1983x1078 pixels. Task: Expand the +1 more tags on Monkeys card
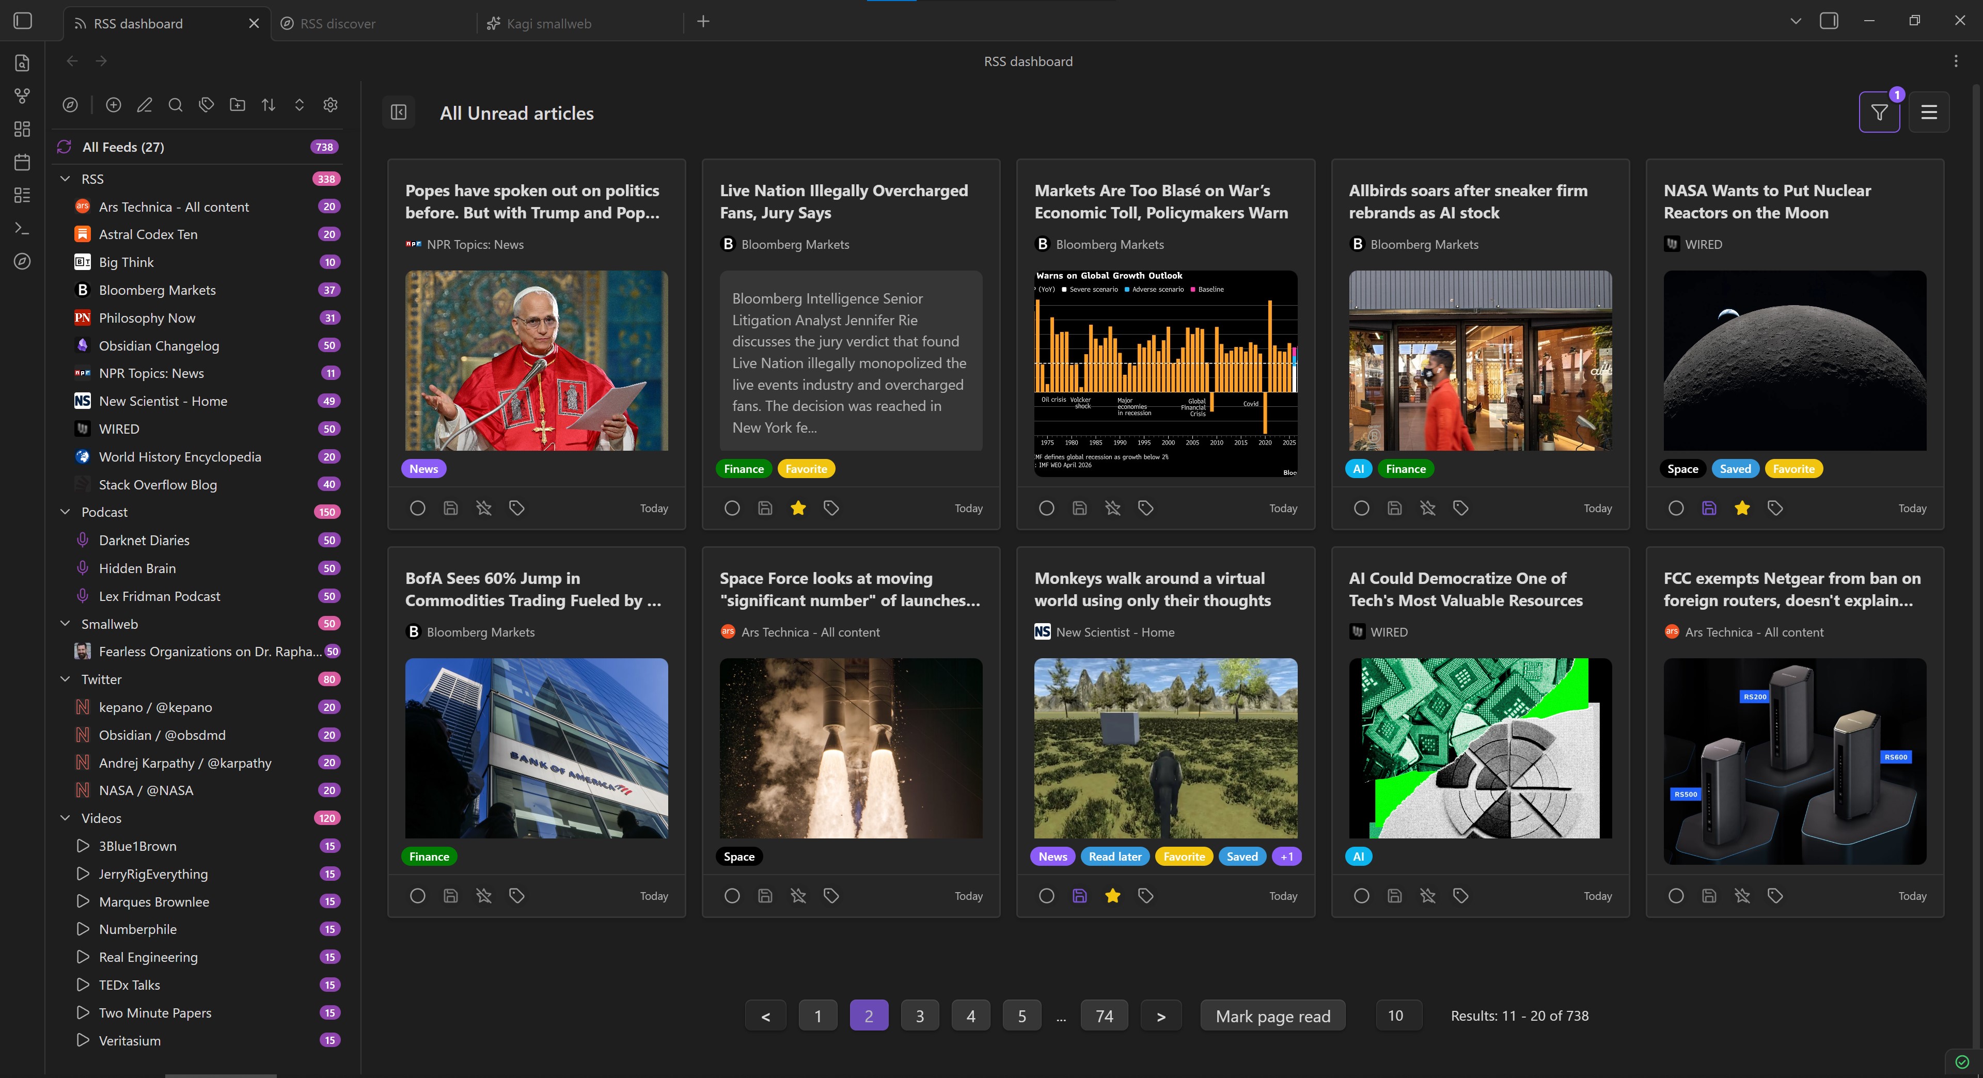tap(1287, 857)
